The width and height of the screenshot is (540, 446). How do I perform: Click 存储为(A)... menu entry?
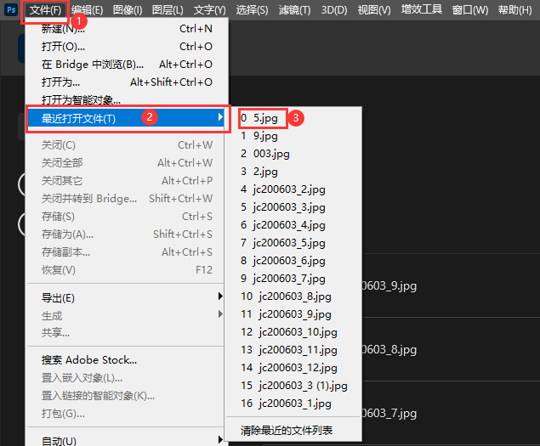(x=127, y=234)
